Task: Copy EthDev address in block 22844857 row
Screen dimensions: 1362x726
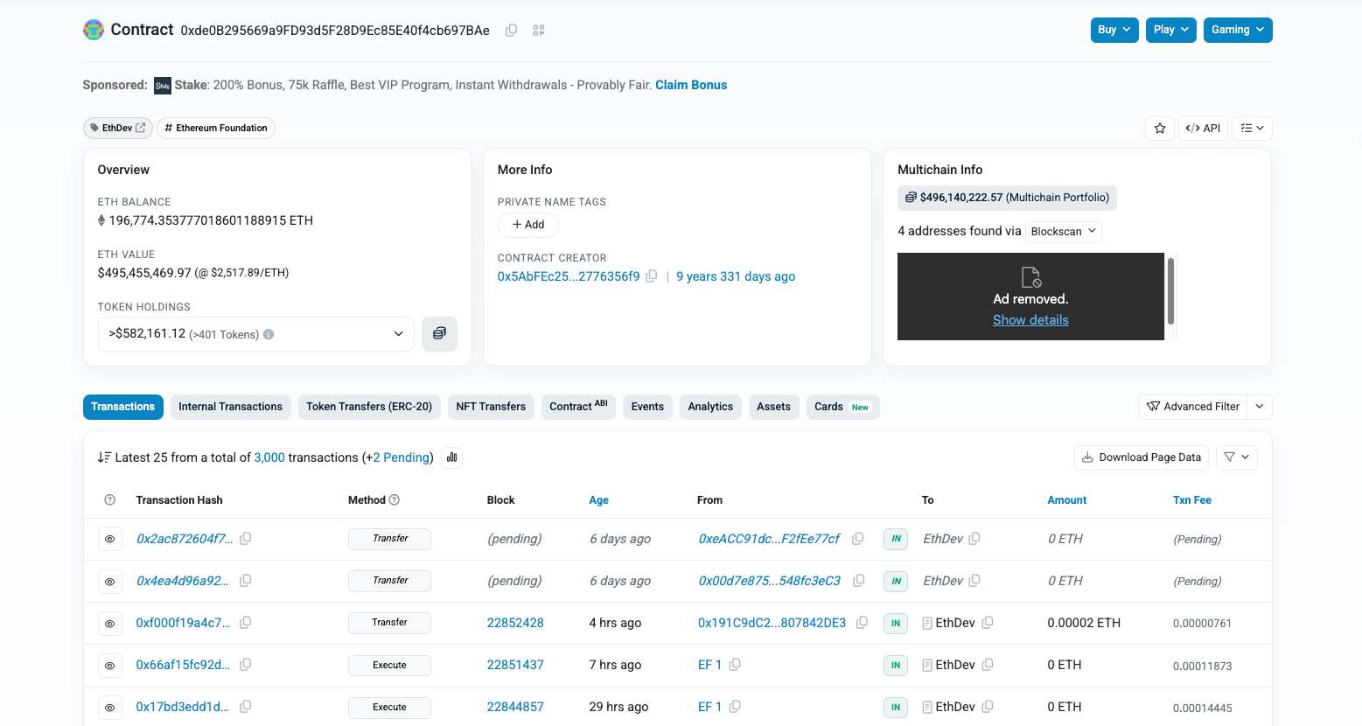Action: click(x=988, y=707)
